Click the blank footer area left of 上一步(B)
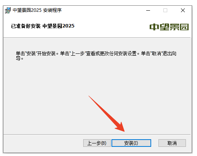The width and height of the screenshot is (197, 156). point(43,143)
